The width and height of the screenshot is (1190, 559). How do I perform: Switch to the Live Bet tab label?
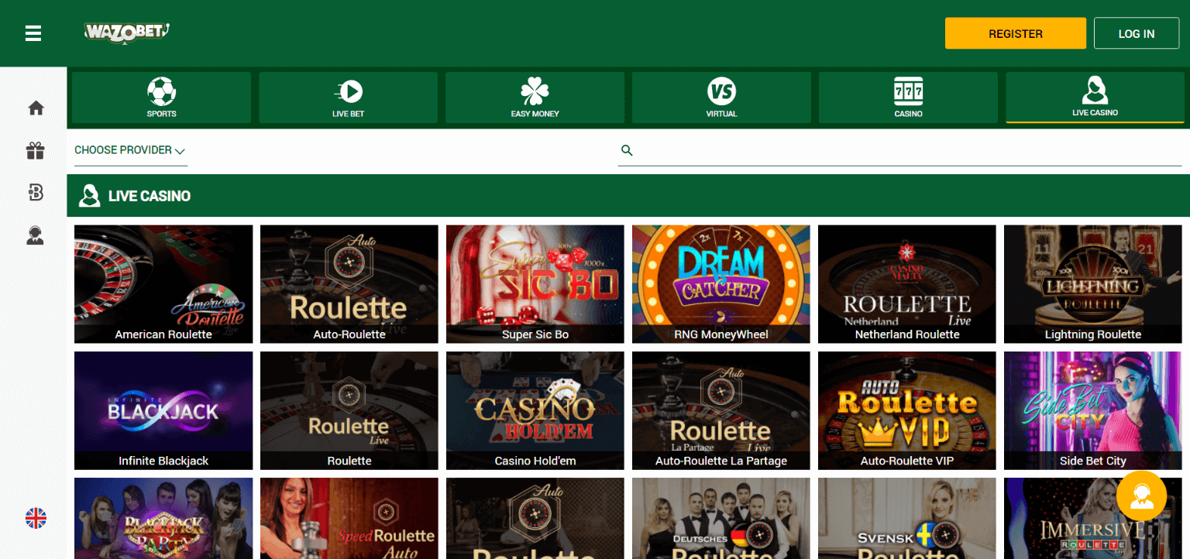(x=349, y=114)
